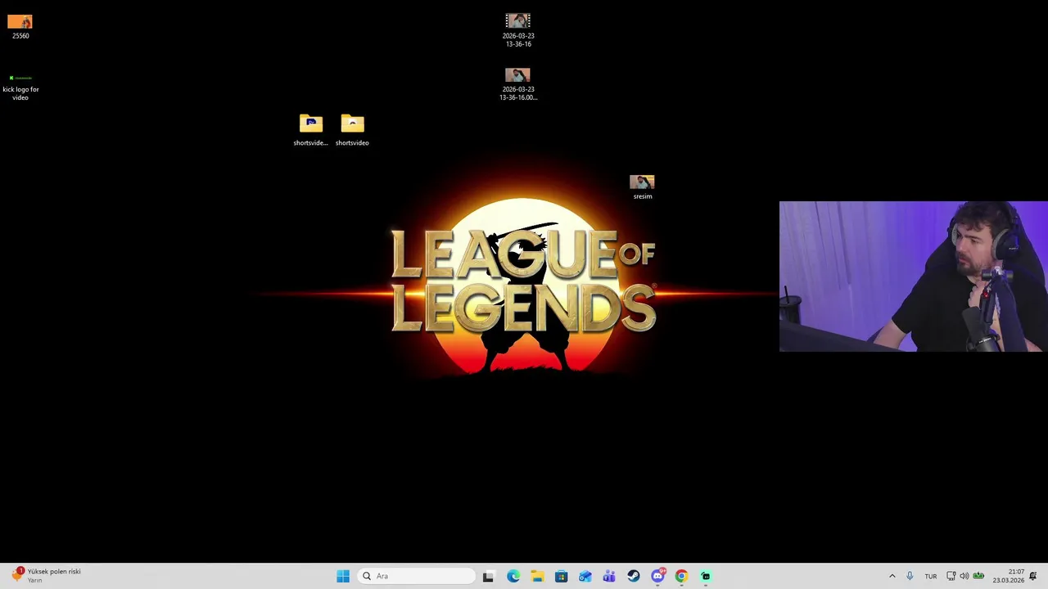Open the notifications bell icon
This screenshot has height=589, width=1048.
(1033, 576)
